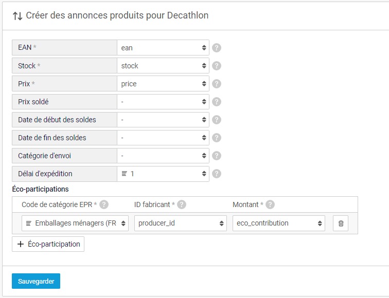
Task: Click the Délai d'expédition label
Action: coord(45,174)
